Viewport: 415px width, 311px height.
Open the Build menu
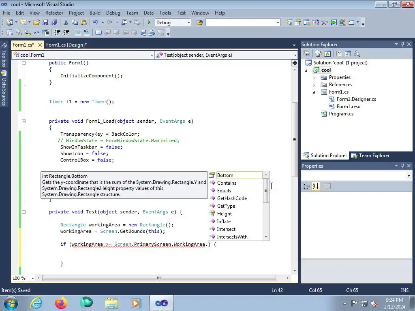pos(95,13)
